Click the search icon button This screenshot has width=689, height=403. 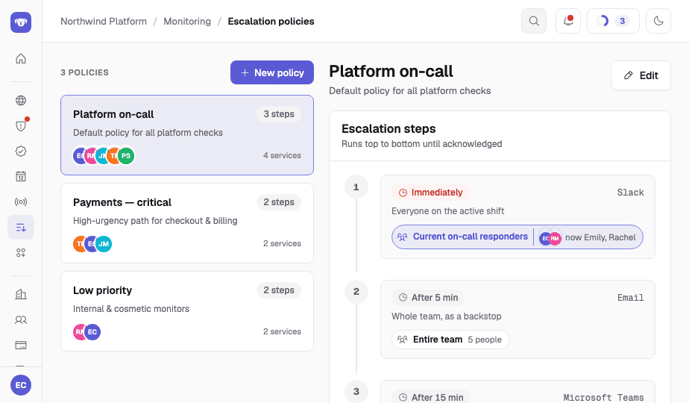click(534, 21)
